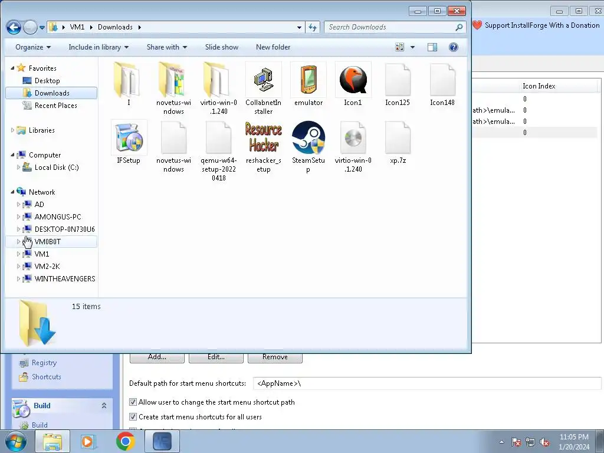This screenshot has width=604, height=453.
Task: Select the Icon1 file
Action: 353,84
